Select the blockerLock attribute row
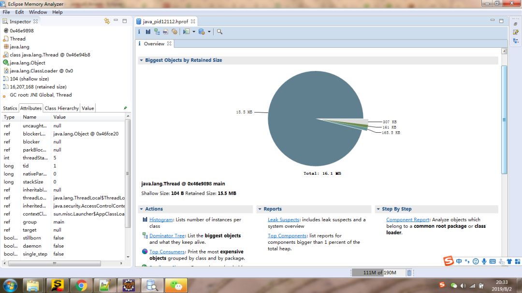 (63, 134)
